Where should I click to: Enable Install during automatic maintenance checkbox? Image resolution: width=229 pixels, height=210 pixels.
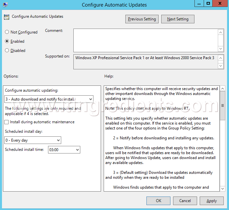click(x=7, y=122)
